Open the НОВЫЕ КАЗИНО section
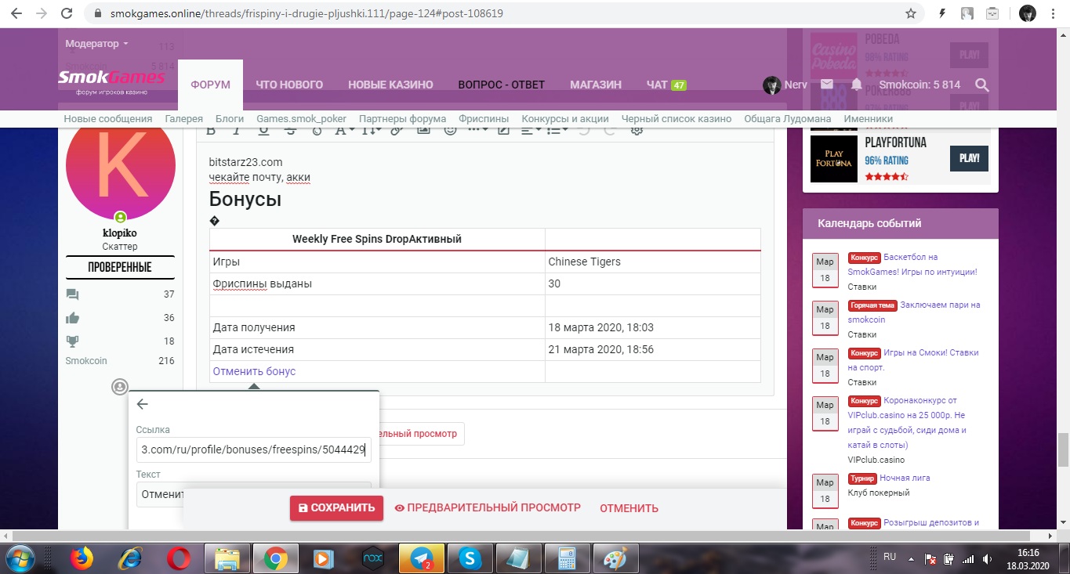Screen dimensions: 1070x574 point(390,85)
